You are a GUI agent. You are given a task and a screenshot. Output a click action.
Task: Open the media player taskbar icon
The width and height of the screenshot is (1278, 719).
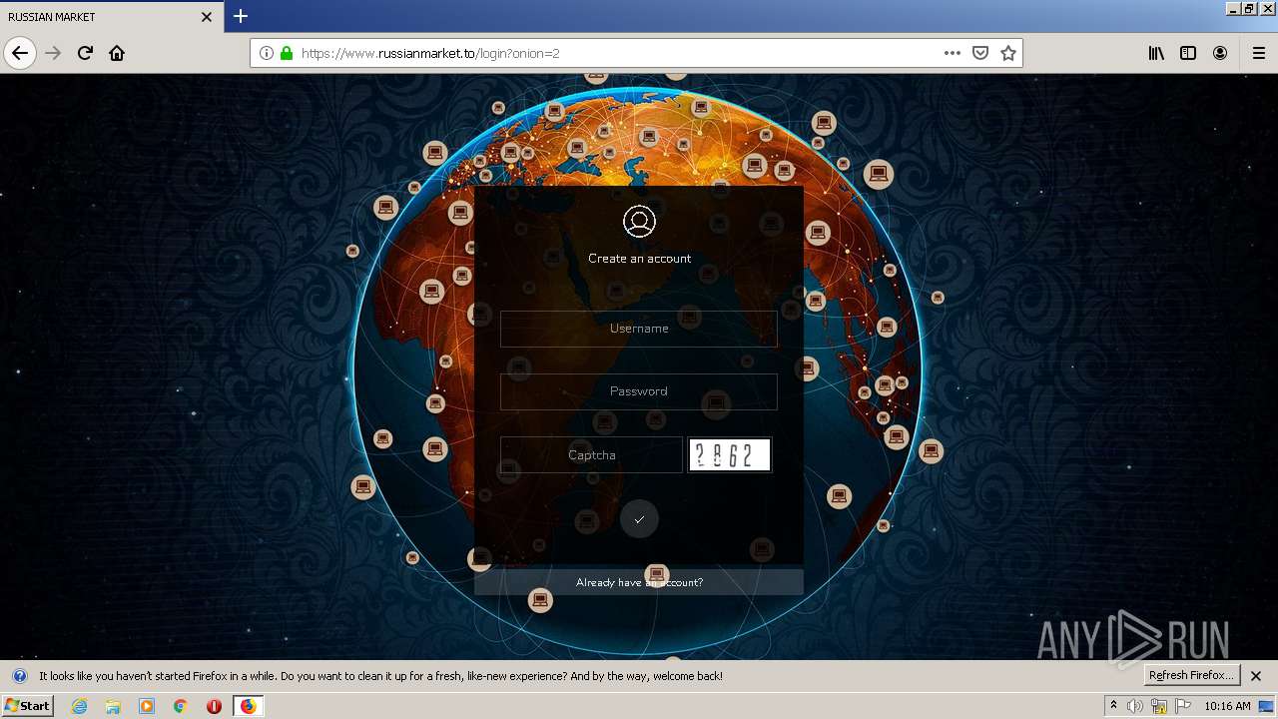pyautogui.click(x=147, y=706)
